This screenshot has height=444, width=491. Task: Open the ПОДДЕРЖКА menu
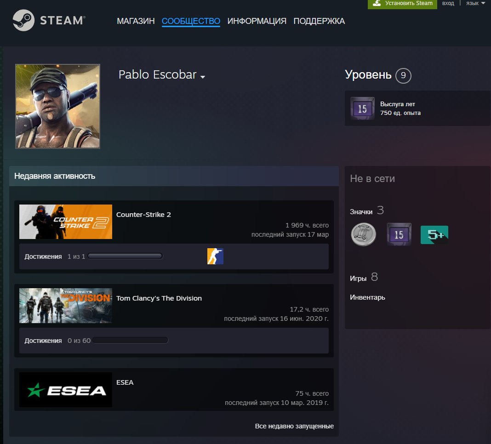click(319, 21)
